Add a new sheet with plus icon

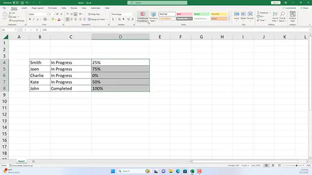click(33, 161)
